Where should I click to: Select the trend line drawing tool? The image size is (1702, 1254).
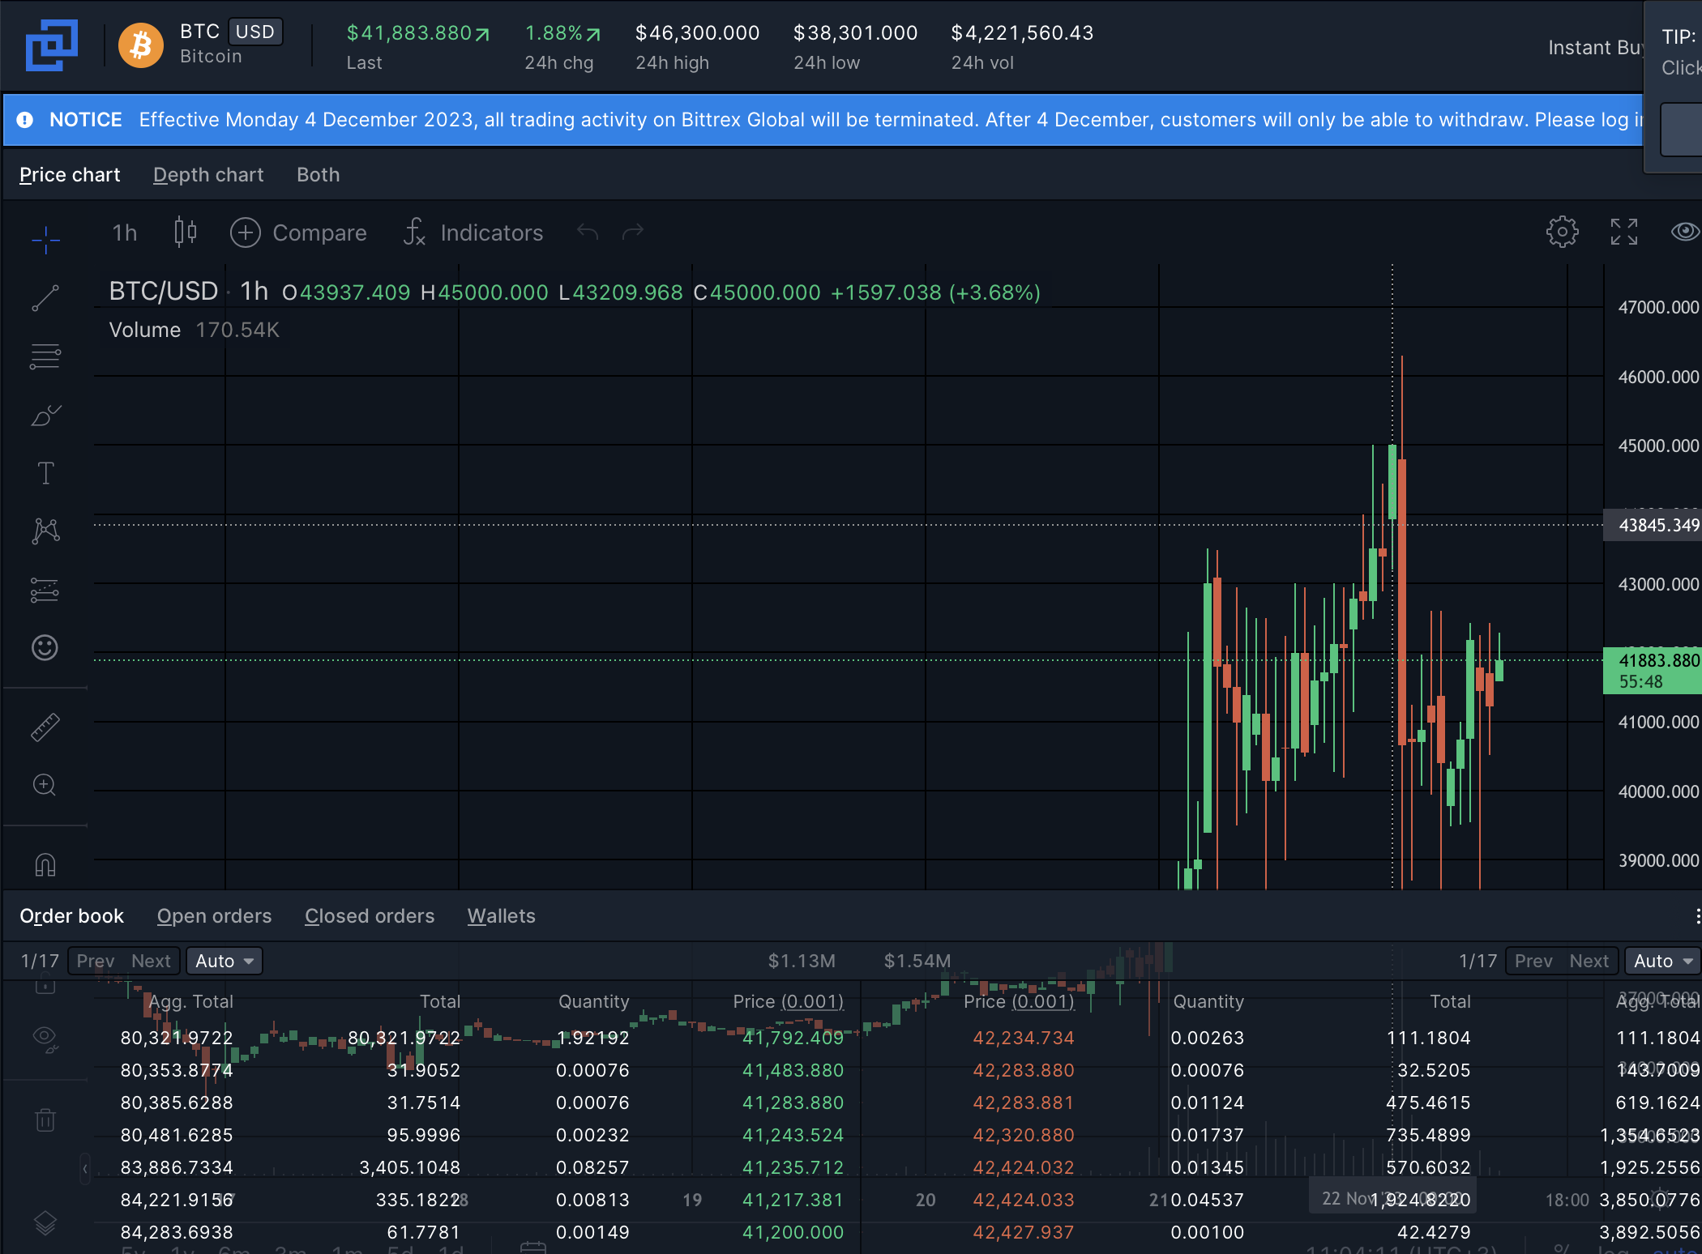click(x=45, y=298)
